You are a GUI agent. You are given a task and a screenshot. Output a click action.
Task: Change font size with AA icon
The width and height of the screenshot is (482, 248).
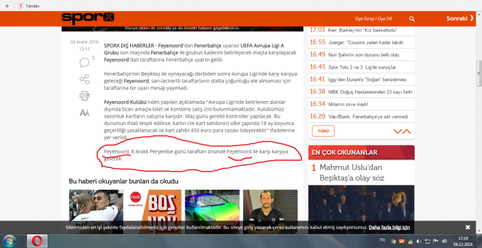(85, 113)
